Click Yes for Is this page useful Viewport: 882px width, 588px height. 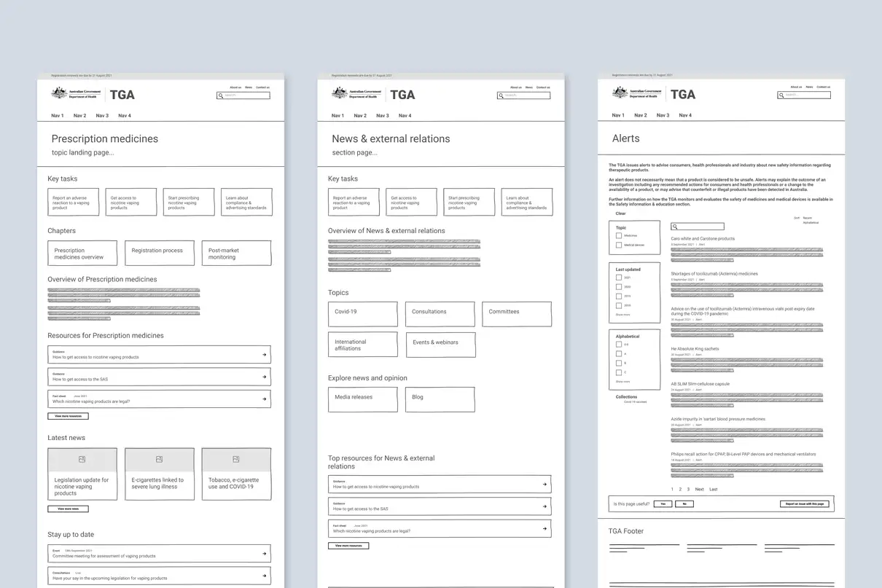click(663, 503)
